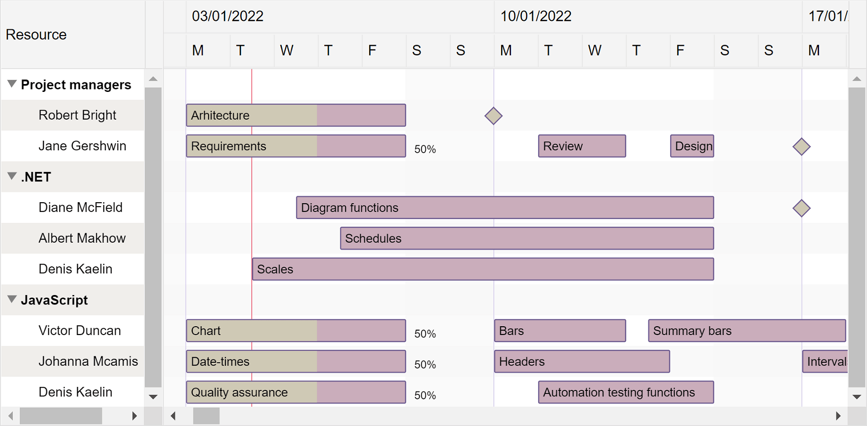This screenshot has width=867, height=426.
Task: Select the Schedules task bar
Action: click(526, 238)
